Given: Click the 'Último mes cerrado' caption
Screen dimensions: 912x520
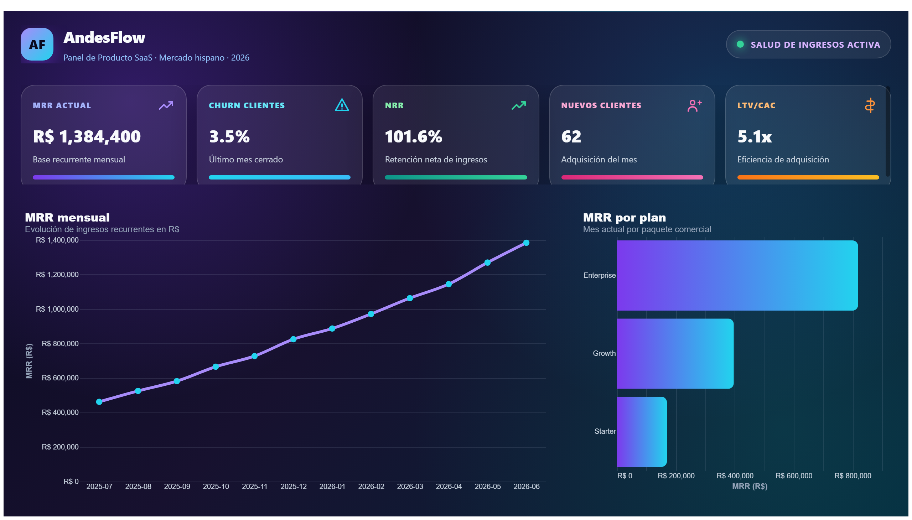Looking at the screenshot, I should pos(246,159).
